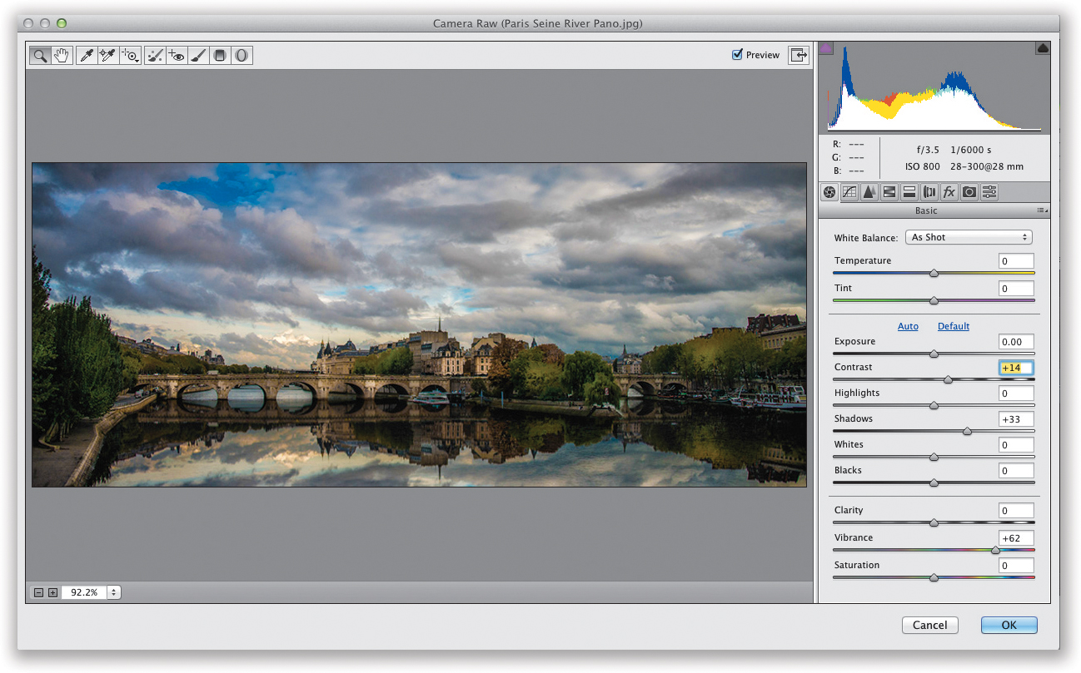Choose the Red Eye Removal tool

click(176, 56)
